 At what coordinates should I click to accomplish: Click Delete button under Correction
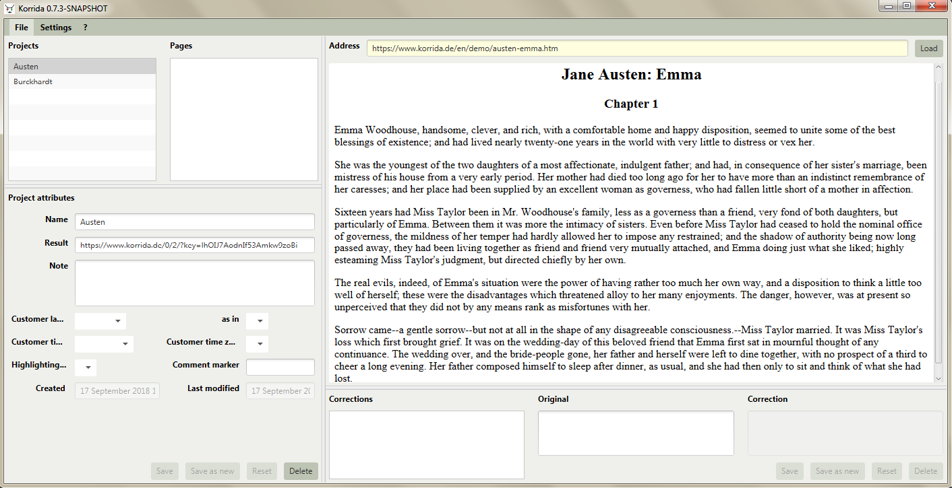pos(926,471)
